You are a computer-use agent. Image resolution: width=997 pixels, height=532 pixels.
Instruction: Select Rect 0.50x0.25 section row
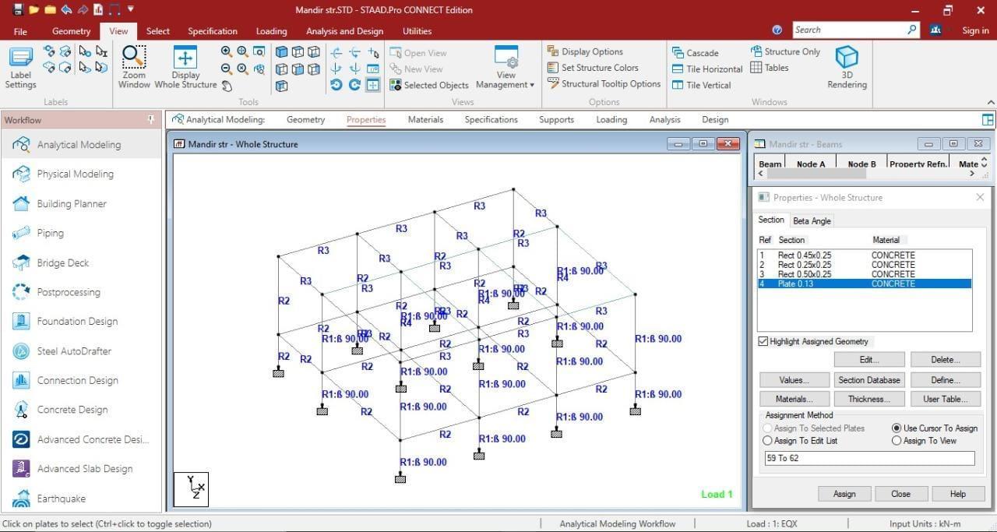865,274
